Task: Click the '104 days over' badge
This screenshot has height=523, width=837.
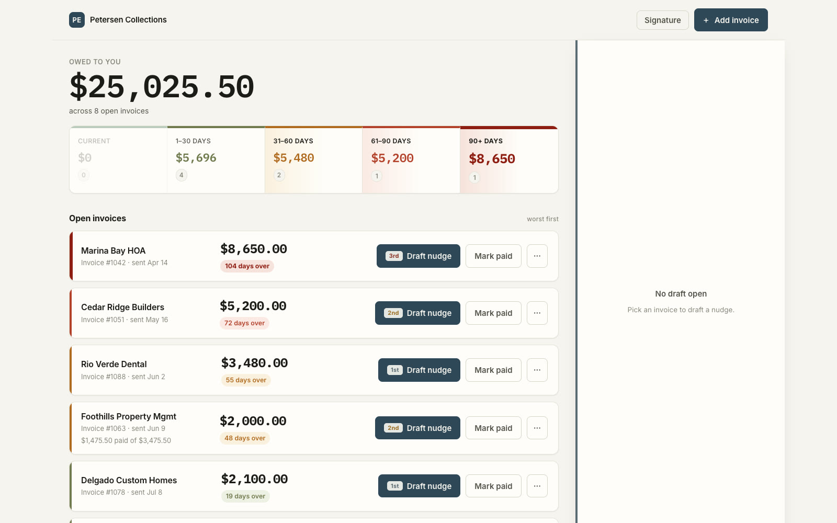Action: click(x=247, y=266)
